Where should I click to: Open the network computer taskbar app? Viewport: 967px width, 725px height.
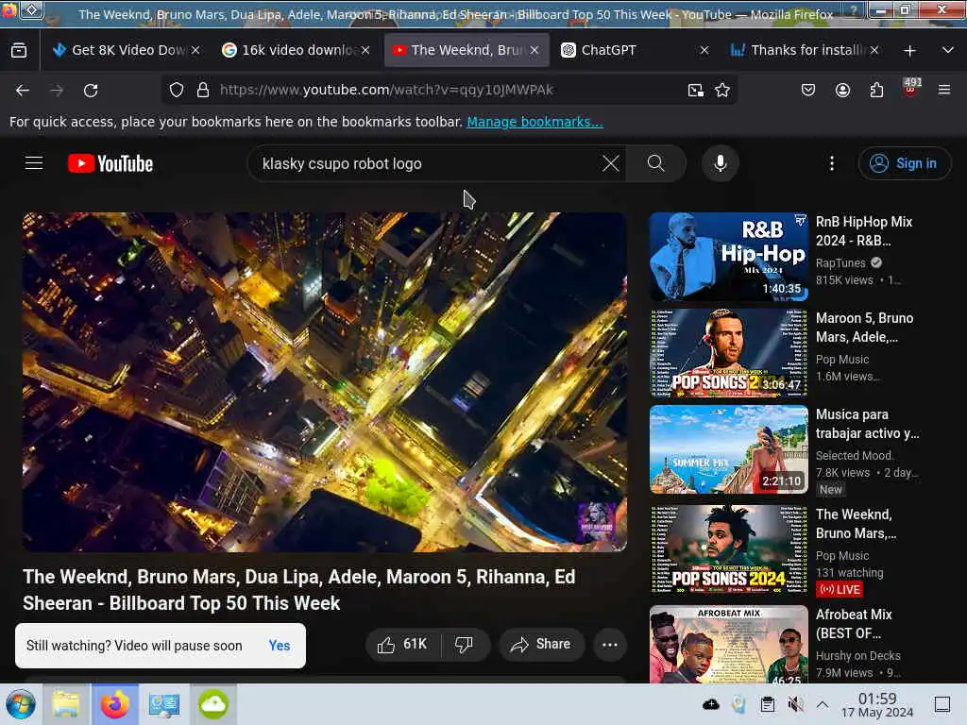click(164, 704)
